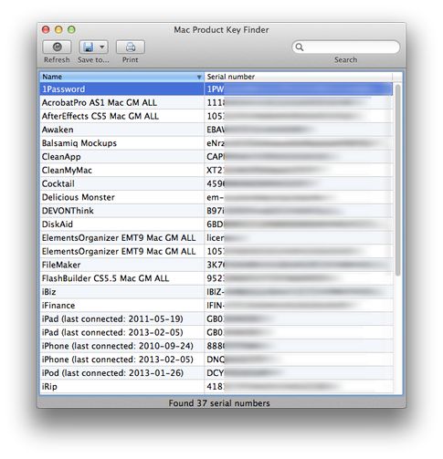Click the vertical scrollbar thumb
The width and height of the screenshot is (443, 459).
click(397, 180)
